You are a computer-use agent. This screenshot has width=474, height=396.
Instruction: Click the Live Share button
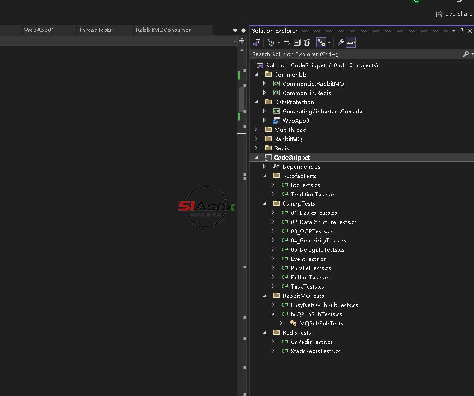454,14
